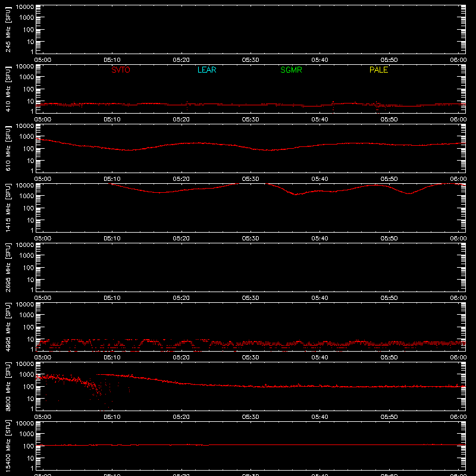Select the 245 MHz [SFU] axis title
The width and height of the screenshot is (476, 476).
click(x=8, y=29)
